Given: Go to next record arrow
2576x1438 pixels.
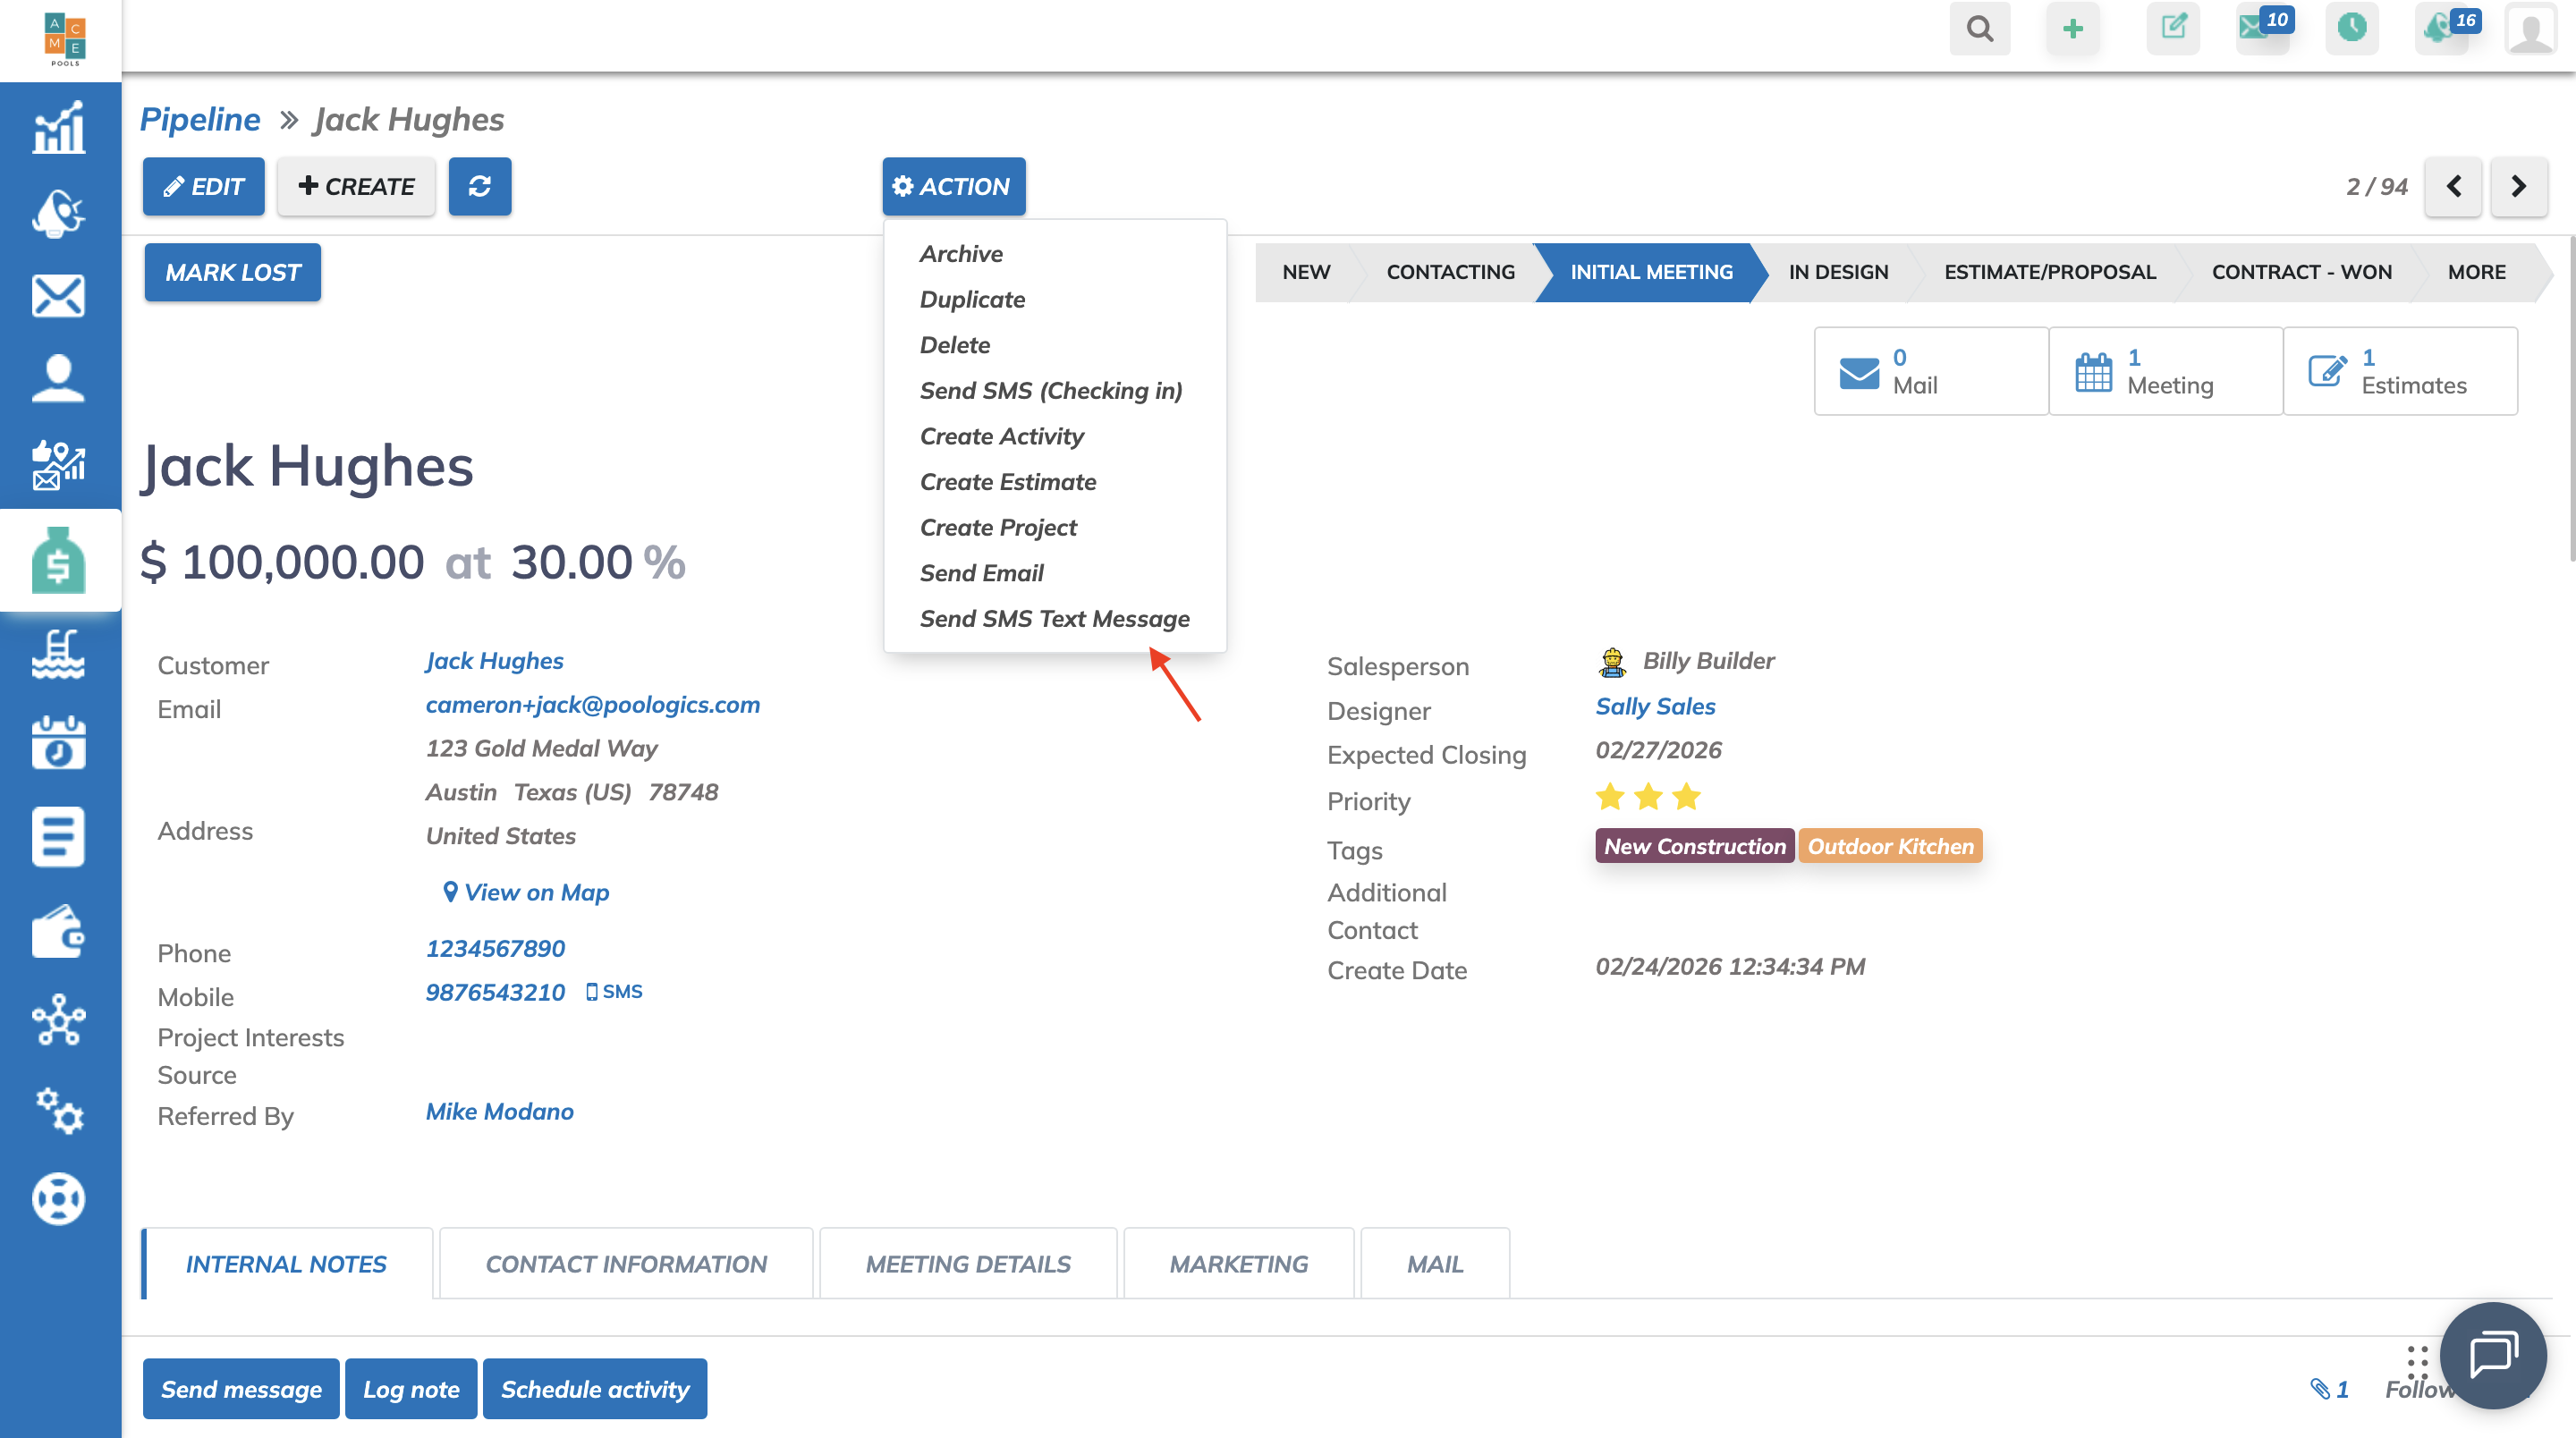Looking at the screenshot, I should [x=2518, y=186].
